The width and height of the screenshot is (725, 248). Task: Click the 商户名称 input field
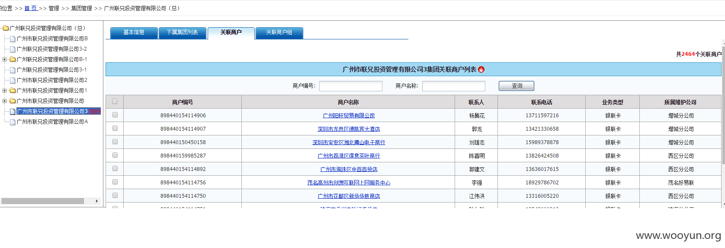(x=454, y=86)
